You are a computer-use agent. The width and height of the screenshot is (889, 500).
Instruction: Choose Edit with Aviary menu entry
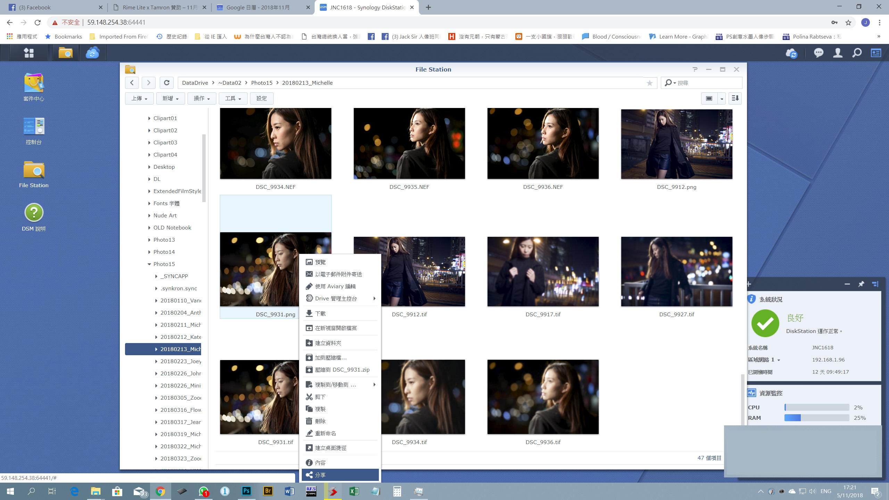coord(340,286)
